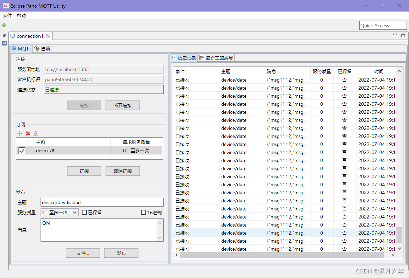Image resolution: width=409 pixels, height=278 pixels.
Task: Add a new connection with the green plus icon
Action: coord(4,25)
